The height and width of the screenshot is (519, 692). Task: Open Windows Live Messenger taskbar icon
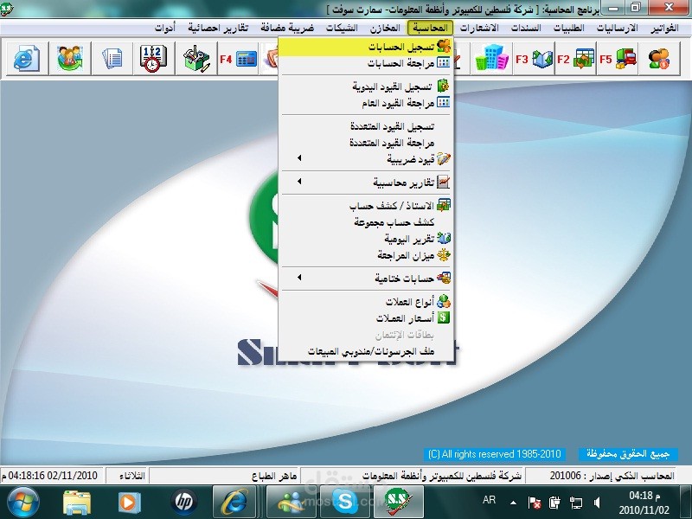tap(291, 503)
